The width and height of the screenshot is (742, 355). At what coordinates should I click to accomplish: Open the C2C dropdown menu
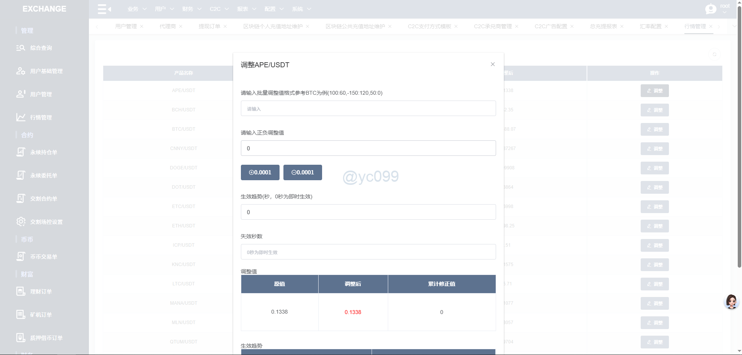(x=219, y=9)
